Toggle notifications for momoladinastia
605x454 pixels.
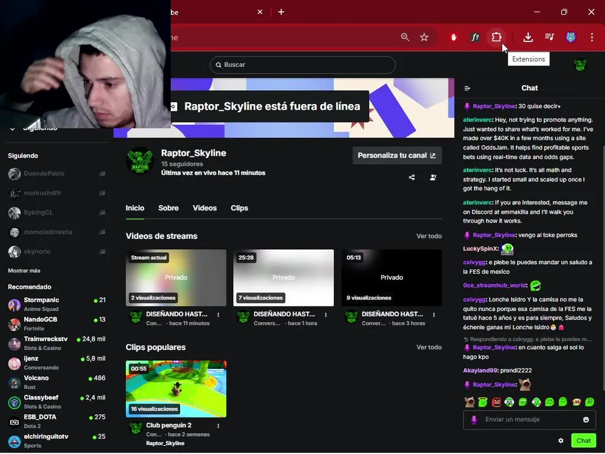[x=102, y=232]
